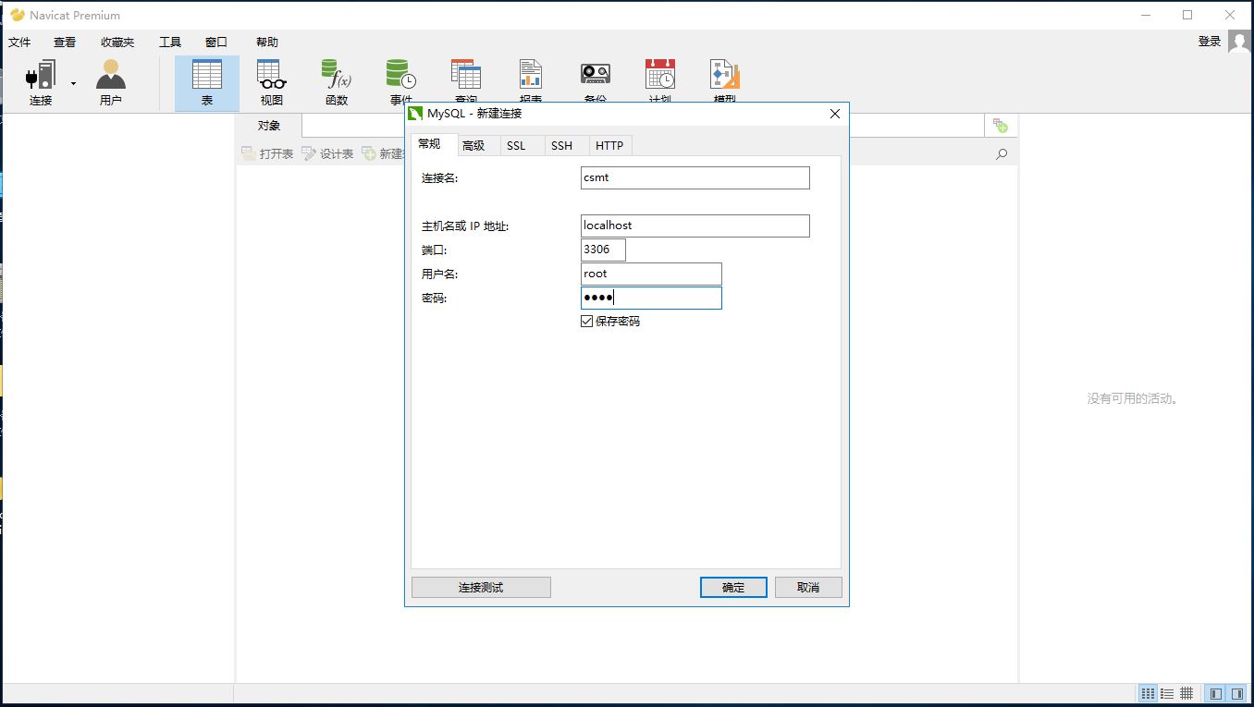Screen dimensions: 1254x707
Task: Click the add-object icon with green plus
Action: pyautogui.click(x=1001, y=126)
